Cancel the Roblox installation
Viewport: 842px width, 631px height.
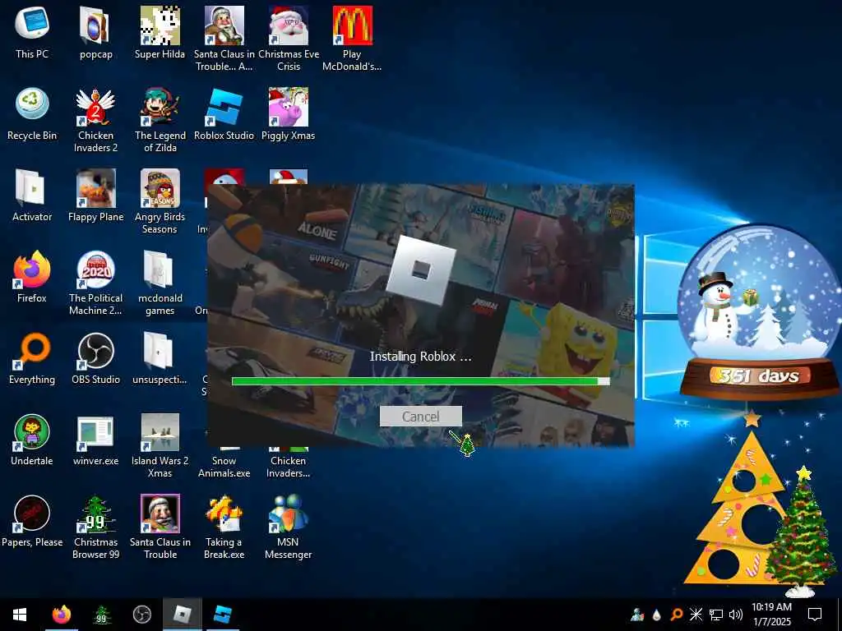(x=420, y=417)
